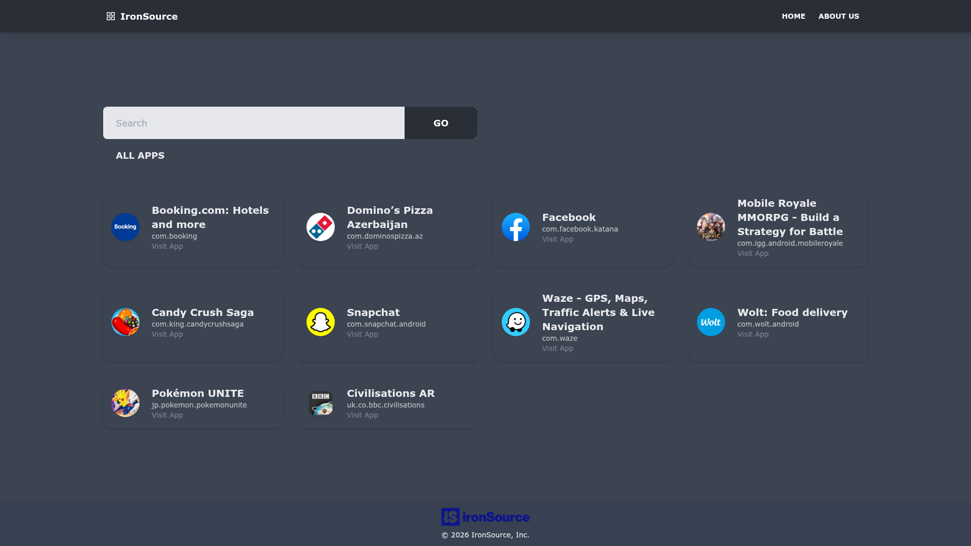The height and width of the screenshot is (546, 971).
Task: Open Visit App link for Pokémon UNITE
Action: pos(167,415)
